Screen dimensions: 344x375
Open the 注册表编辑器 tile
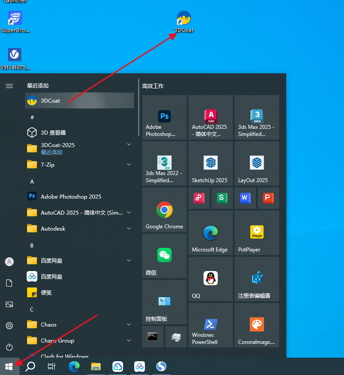(x=257, y=279)
